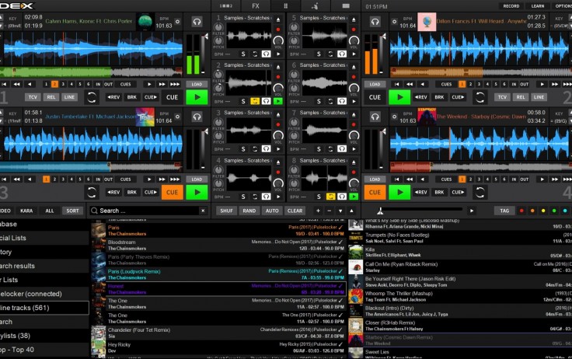The height and width of the screenshot is (359, 572).
Task: Open the CUES dropdown on deck 1
Action: tap(126, 83)
